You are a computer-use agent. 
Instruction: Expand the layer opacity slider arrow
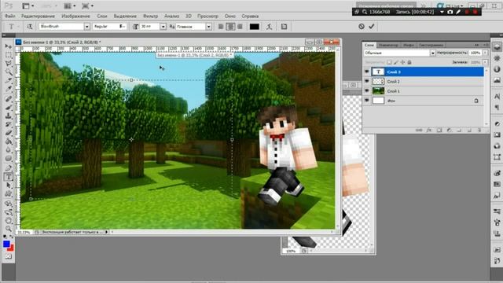point(486,53)
